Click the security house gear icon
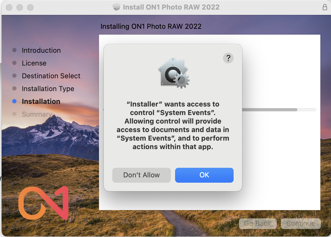Screen dimensions: 331x237 click(x=173, y=73)
